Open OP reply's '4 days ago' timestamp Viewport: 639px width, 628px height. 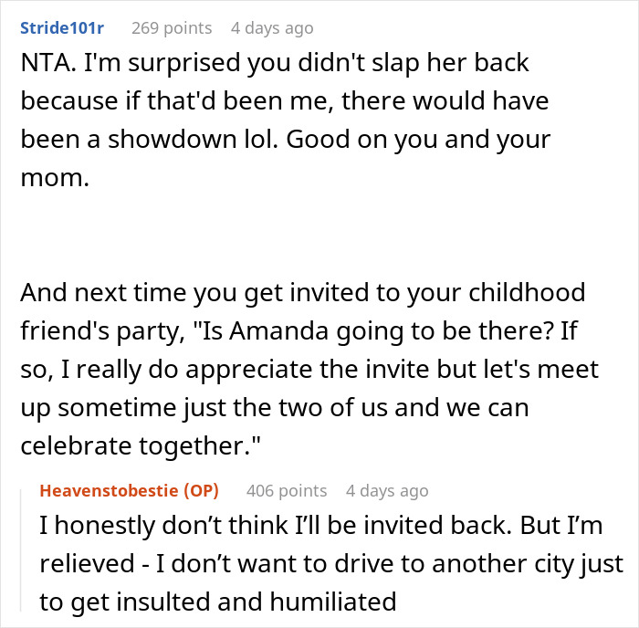(387, 491)
